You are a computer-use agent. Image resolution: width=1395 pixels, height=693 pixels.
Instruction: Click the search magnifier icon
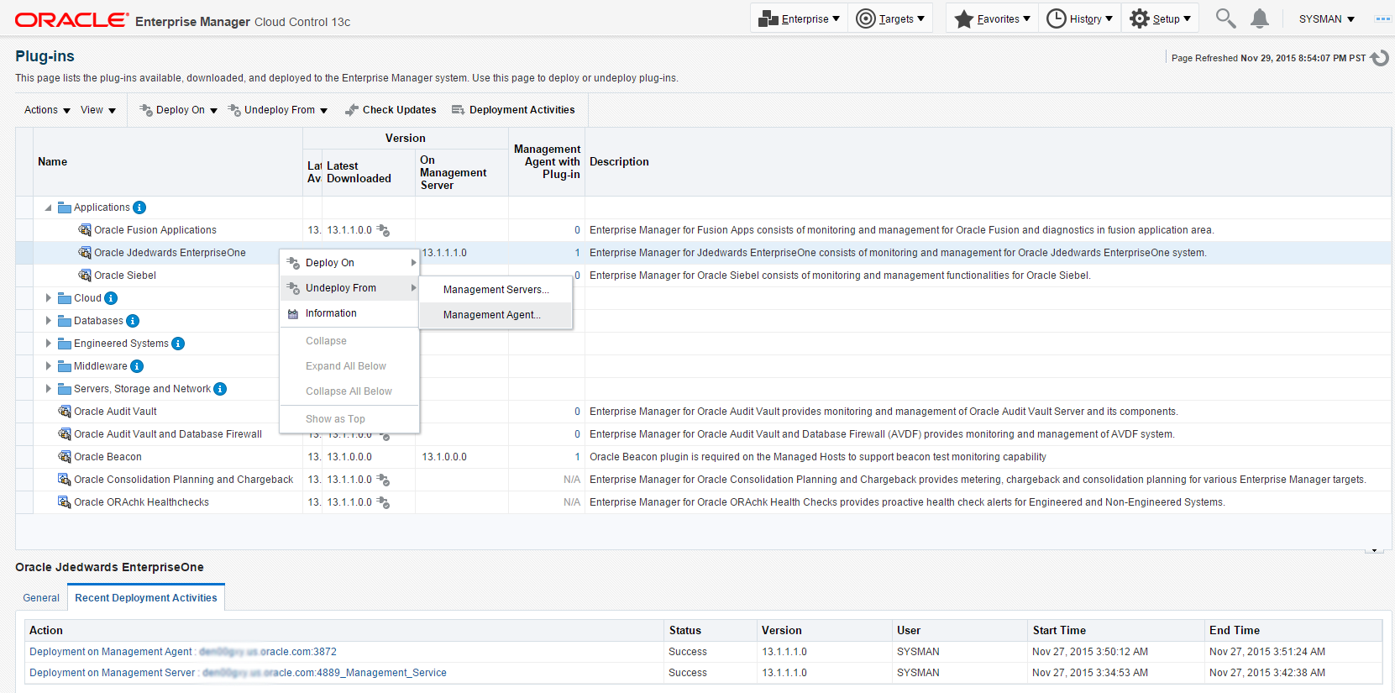pyautogui.click(x=1225, y=18)
